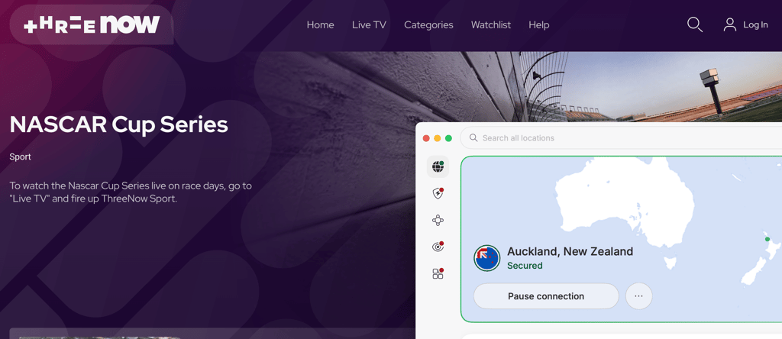Open Live TV menu item
782x339 pixels.
[x=369, y=25]
